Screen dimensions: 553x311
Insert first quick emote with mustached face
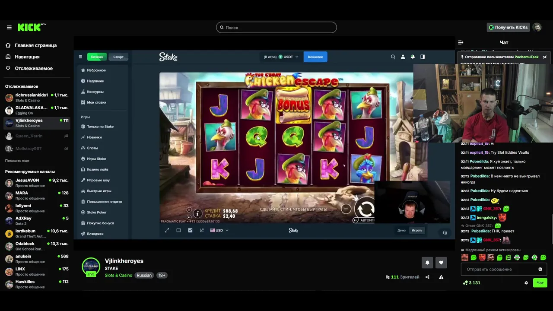[465, 257]
